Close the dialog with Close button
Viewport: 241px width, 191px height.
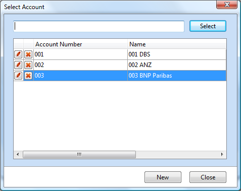pos(208,177)
